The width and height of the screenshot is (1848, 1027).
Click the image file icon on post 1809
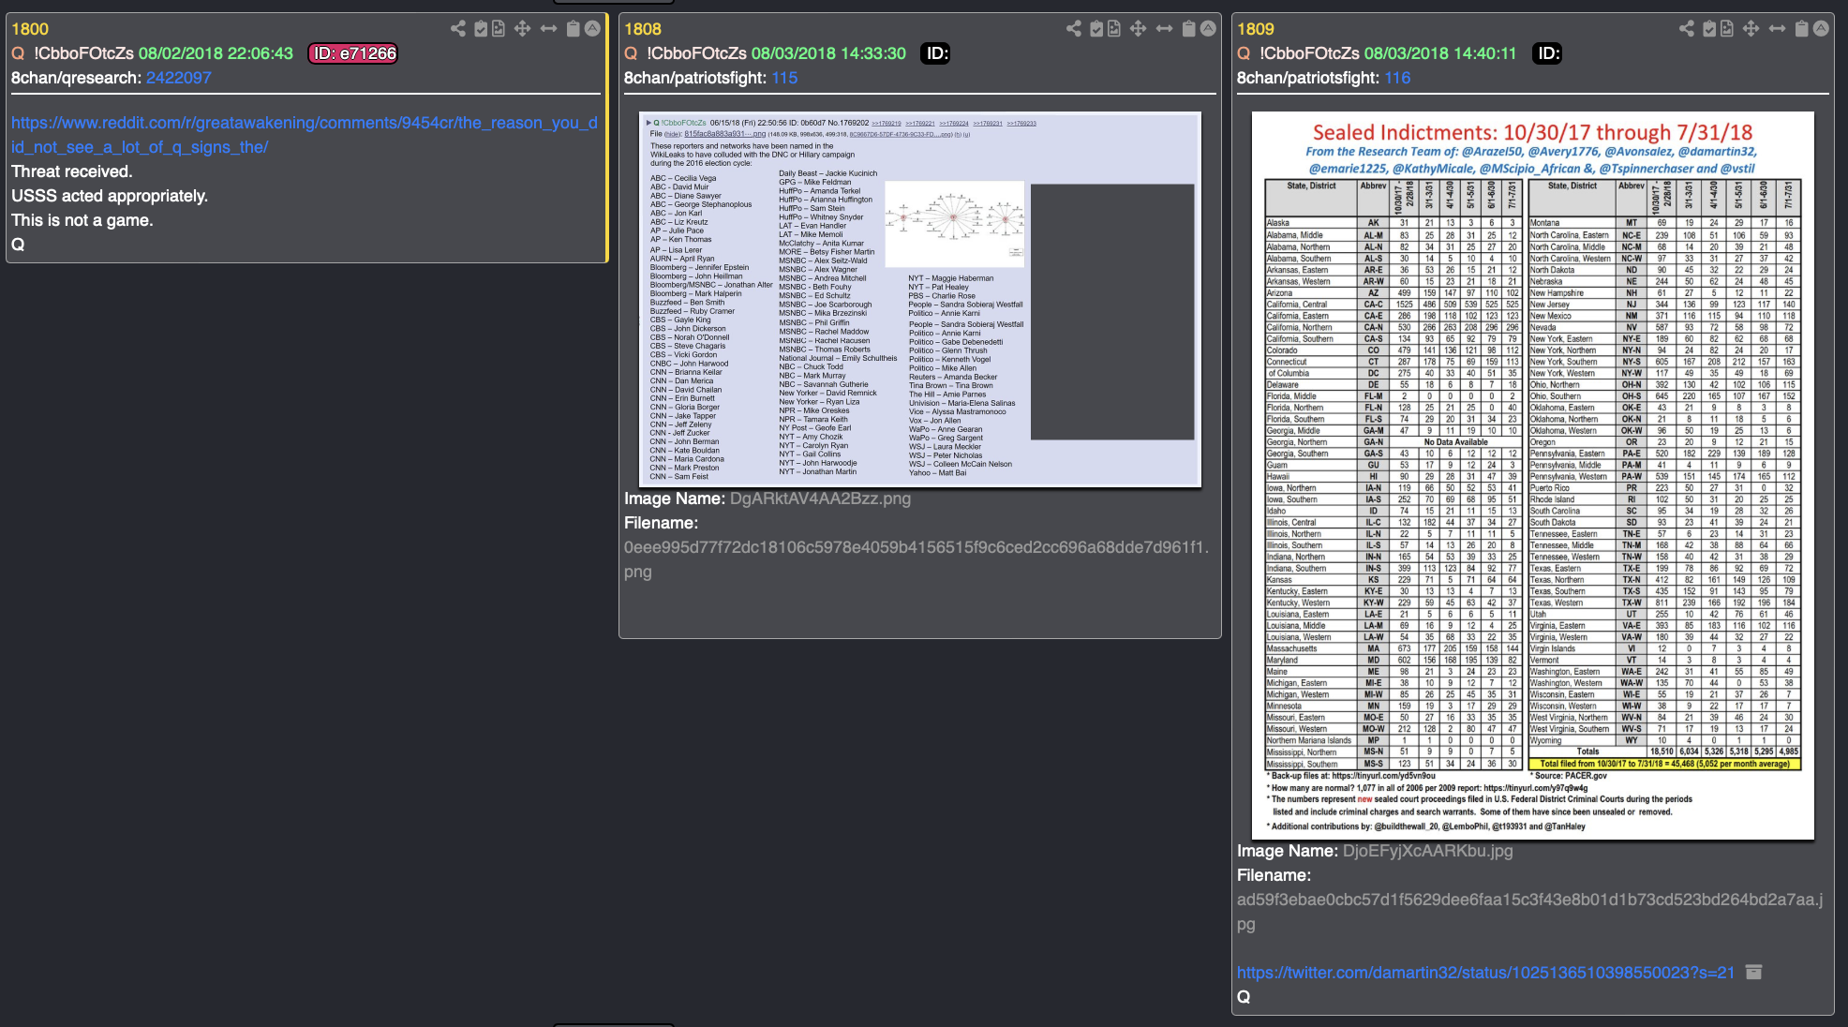[1727, 28]
